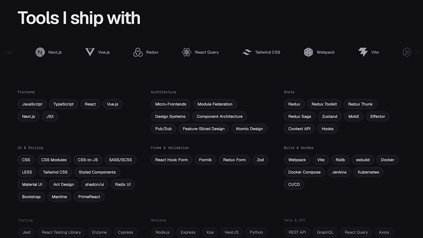The width and height of the screenshot is (423, 238).
Task: Select the TypeScript chip under Frontend
Action: pyautogui.click(x=63, y=104)
